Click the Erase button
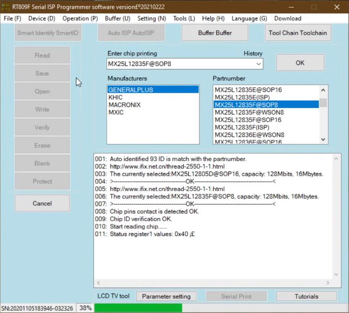This screenshot has width=349, height=313. point(42,145)
